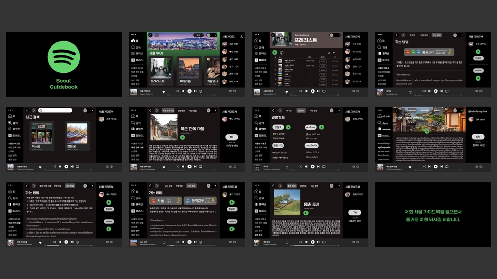Screen dimensions: 497x279
Task: Click green play above 한국어 in 종로3가 screen
Action: point(478,52)
